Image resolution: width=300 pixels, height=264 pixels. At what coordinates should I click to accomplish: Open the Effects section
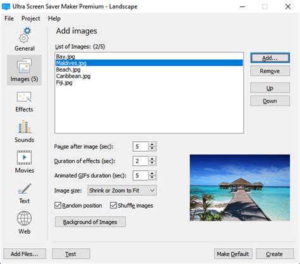(24, 101)
